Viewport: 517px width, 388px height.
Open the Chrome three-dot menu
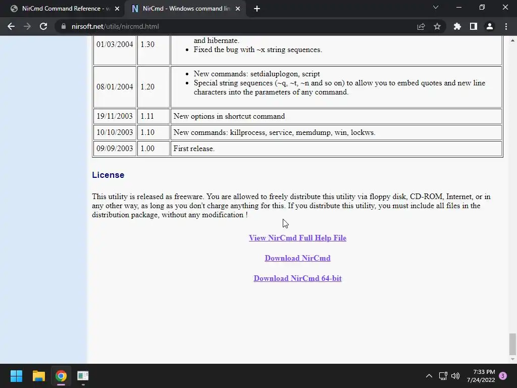[x=506, y=26]
